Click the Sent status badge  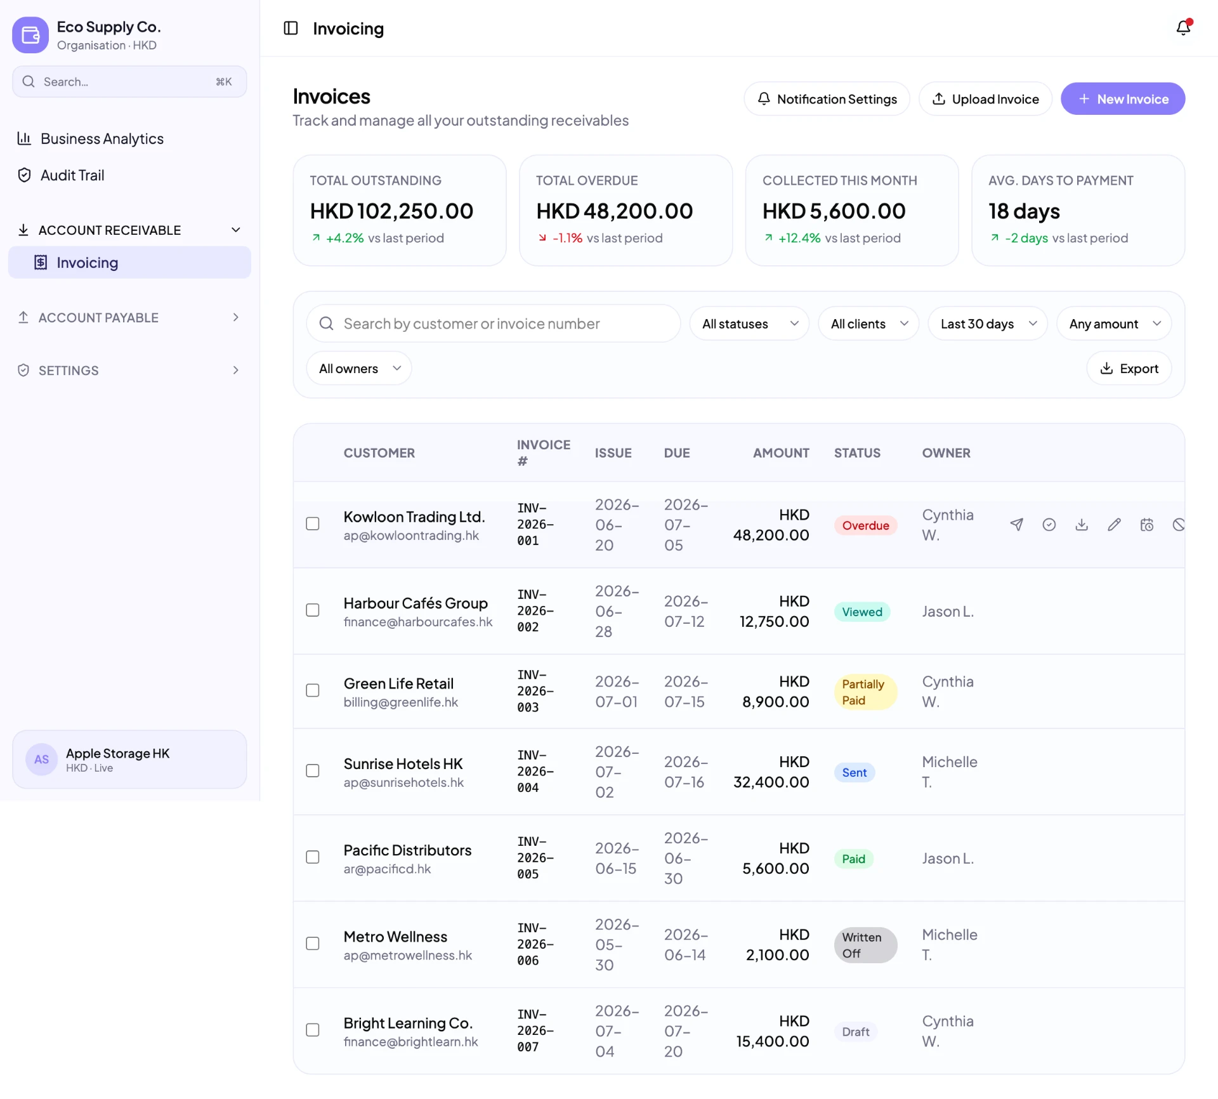(x=855, y=772)
